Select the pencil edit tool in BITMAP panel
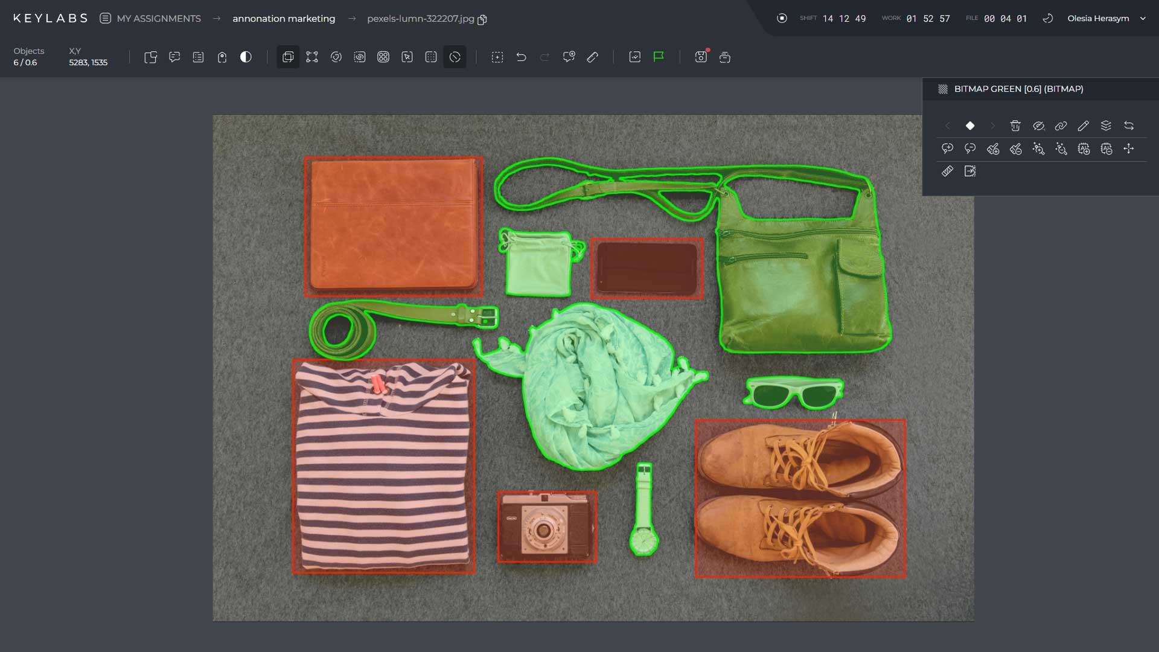The height and width of the screenshot is (652, 1159). click(x=1084, y=126)
